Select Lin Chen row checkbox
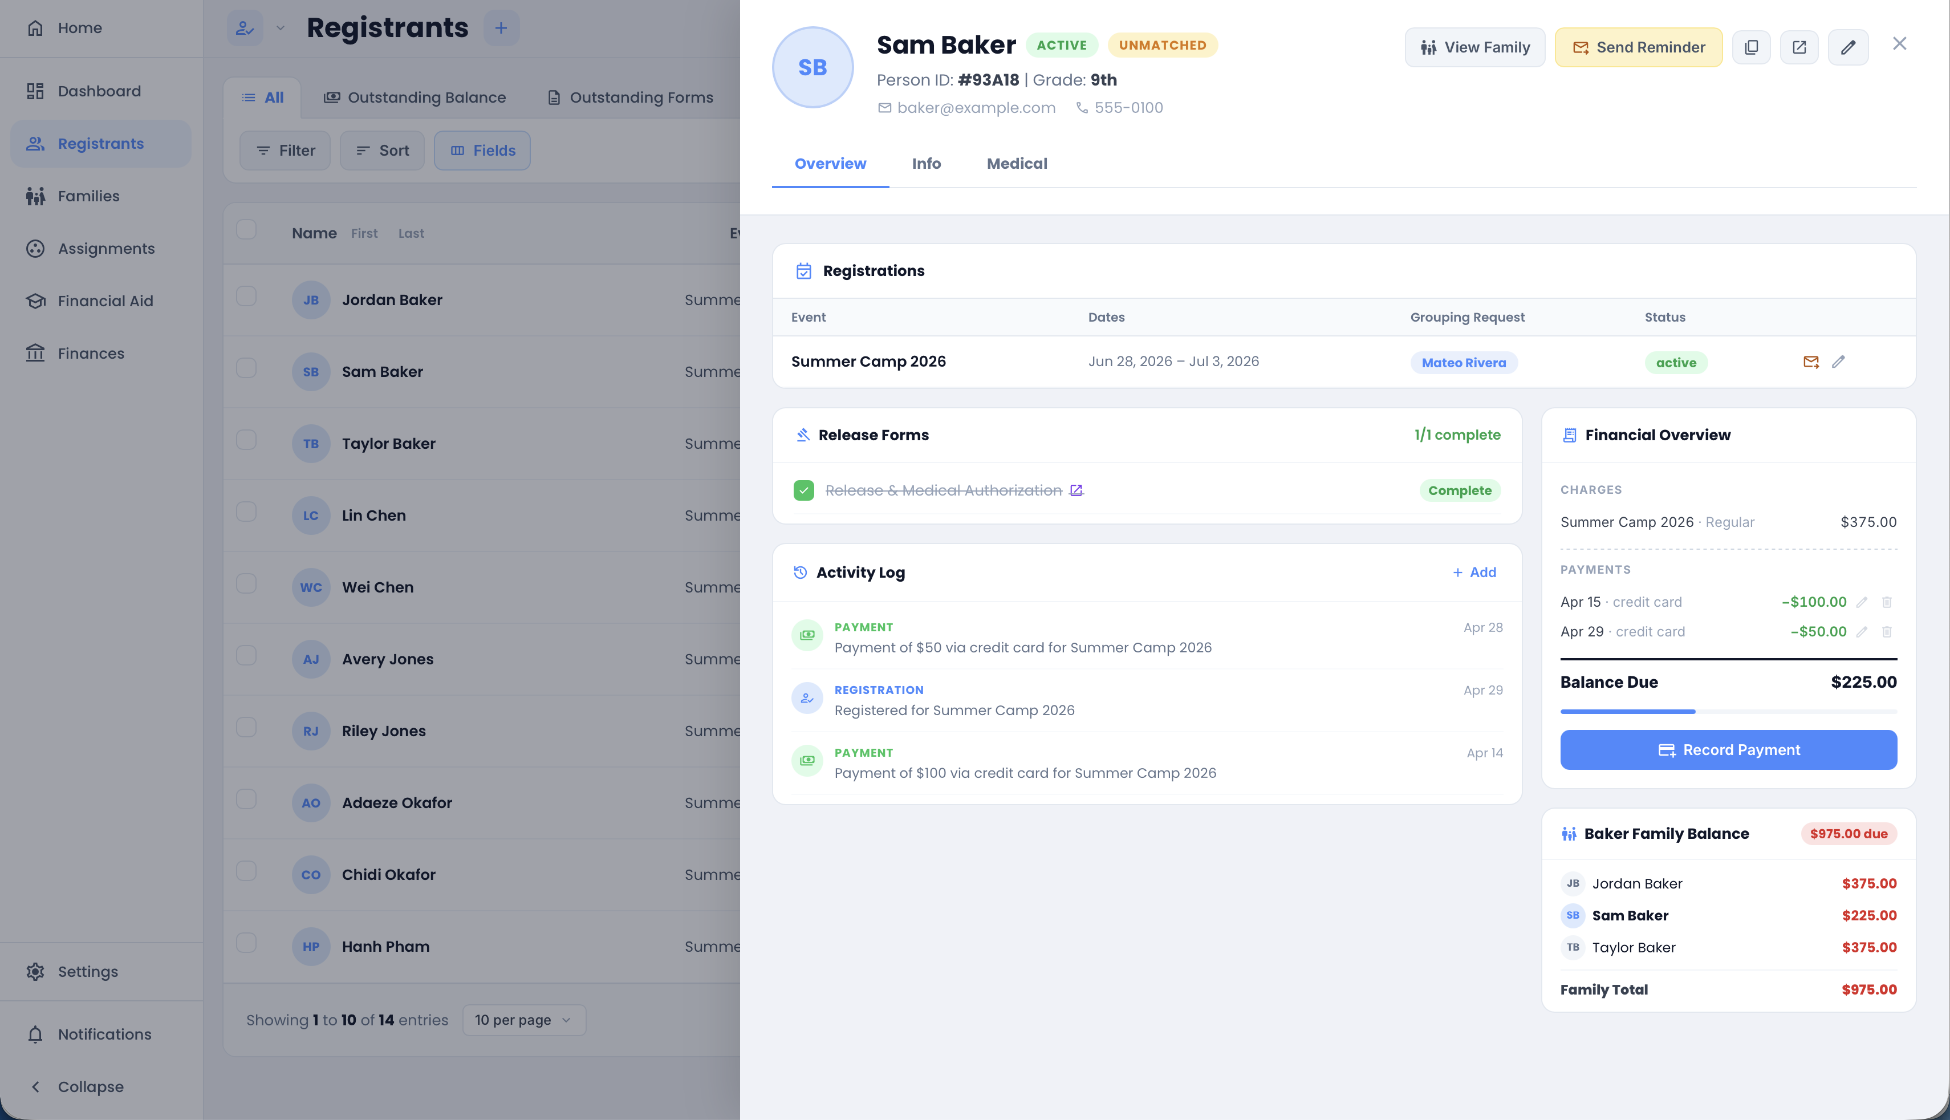This screenshot has height=1120, width=1950. pos(246,512)
